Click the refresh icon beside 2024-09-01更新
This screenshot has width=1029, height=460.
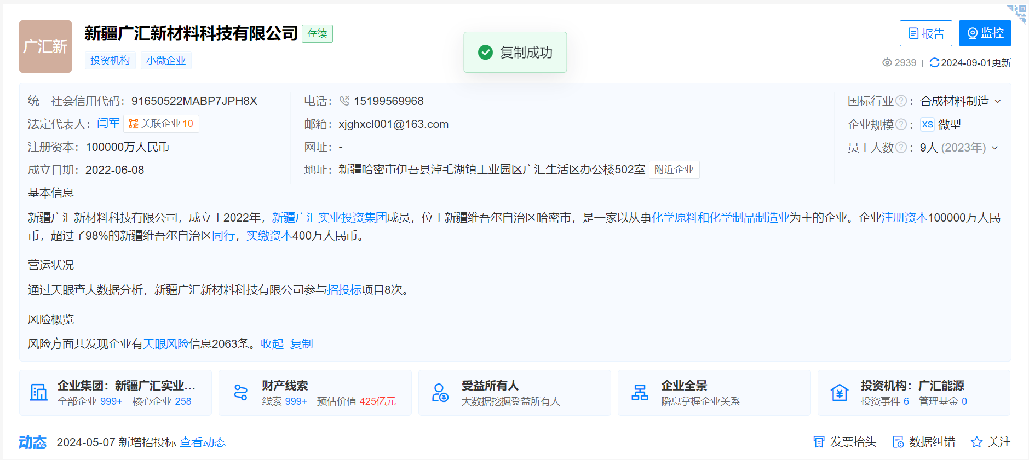pyautogui.click(x=934, y=63)
